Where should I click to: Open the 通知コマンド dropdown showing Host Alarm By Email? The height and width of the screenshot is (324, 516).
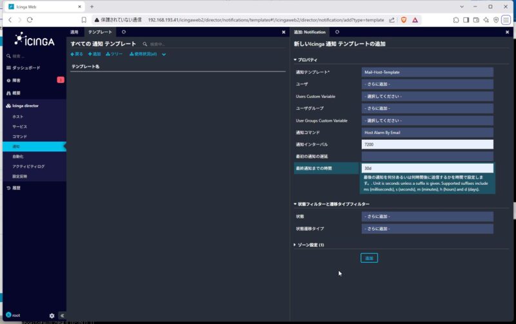(427, 133)
